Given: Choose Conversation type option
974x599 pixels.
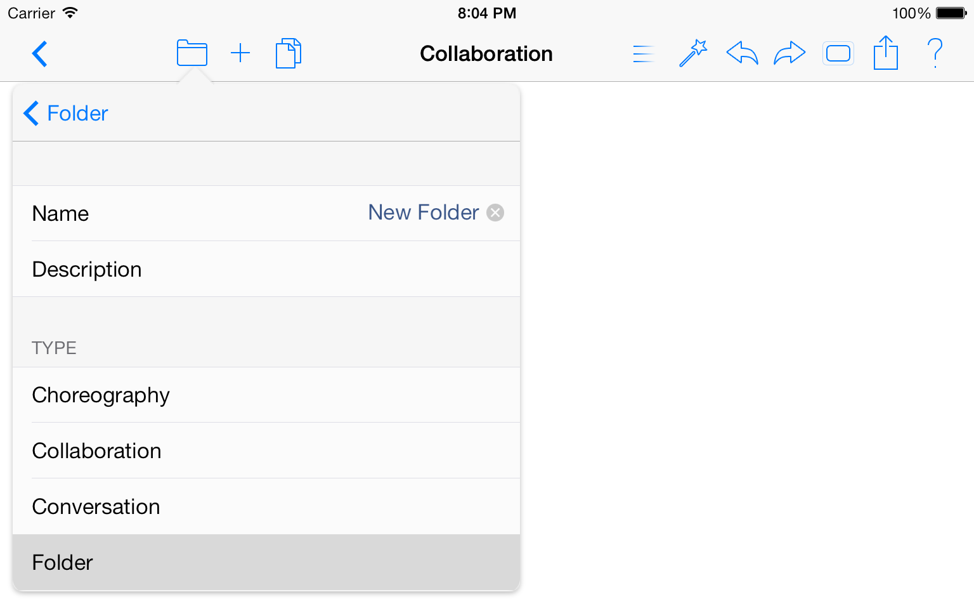Looking at the screenshot, I should tap(266, 506).
